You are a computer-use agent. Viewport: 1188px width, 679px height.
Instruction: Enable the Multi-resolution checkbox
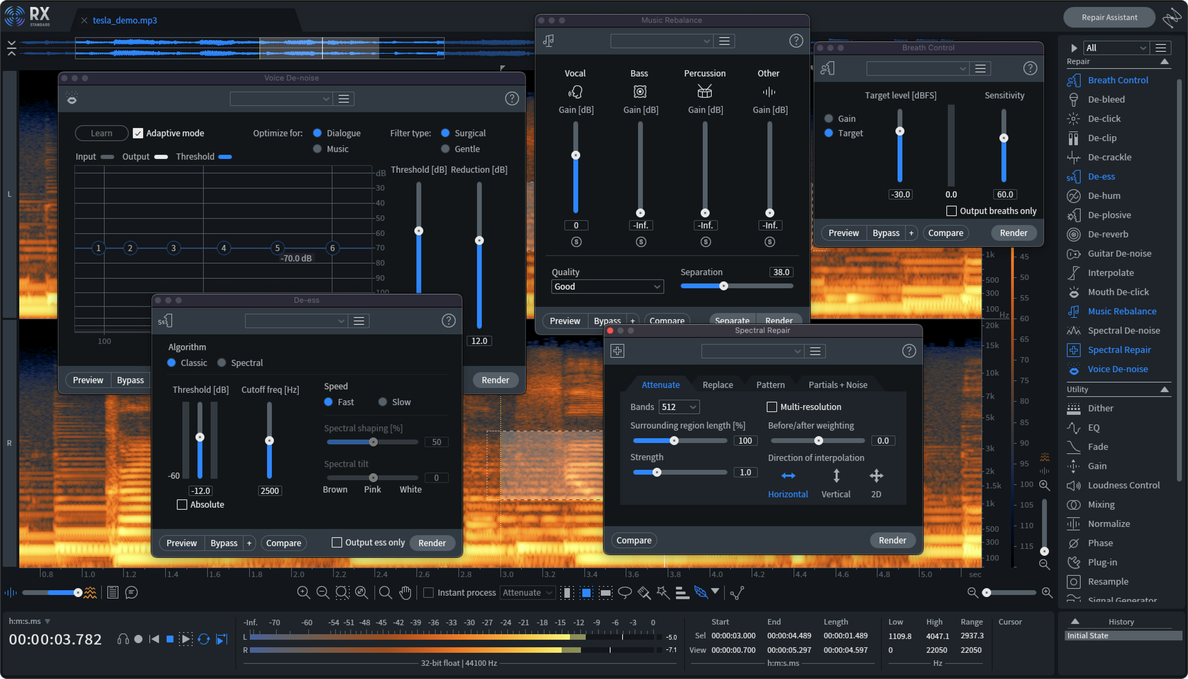pos(772,407)
